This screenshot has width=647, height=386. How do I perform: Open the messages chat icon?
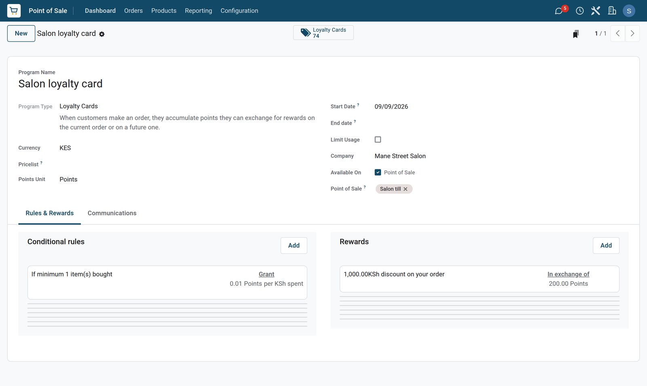click(x=559, y=11)
